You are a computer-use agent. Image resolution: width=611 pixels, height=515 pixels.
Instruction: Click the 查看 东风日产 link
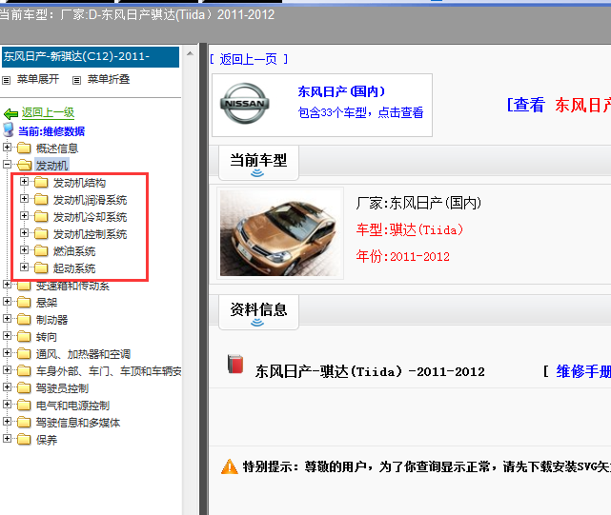tap(559, 105)
